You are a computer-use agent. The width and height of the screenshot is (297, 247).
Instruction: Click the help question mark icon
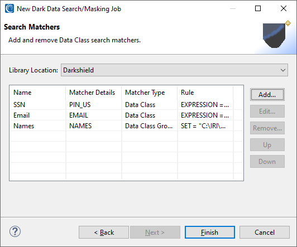pos(15,232)
